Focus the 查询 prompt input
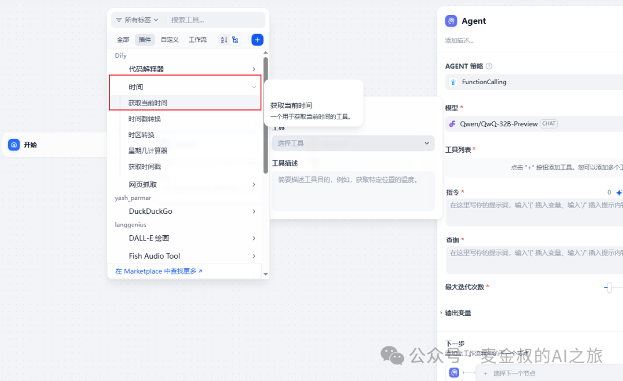 pos(534,259)
